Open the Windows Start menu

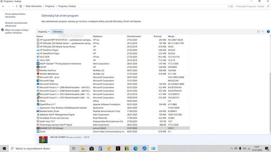(x=4, y=148)
